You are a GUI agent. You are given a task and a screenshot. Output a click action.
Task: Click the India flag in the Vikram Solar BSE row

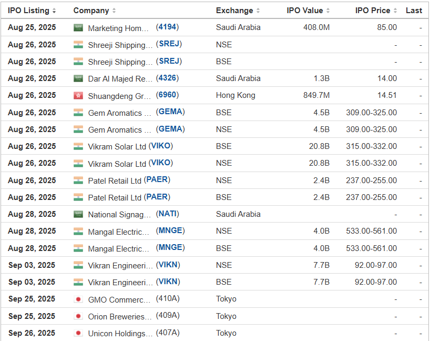click(x=78, y=146)
